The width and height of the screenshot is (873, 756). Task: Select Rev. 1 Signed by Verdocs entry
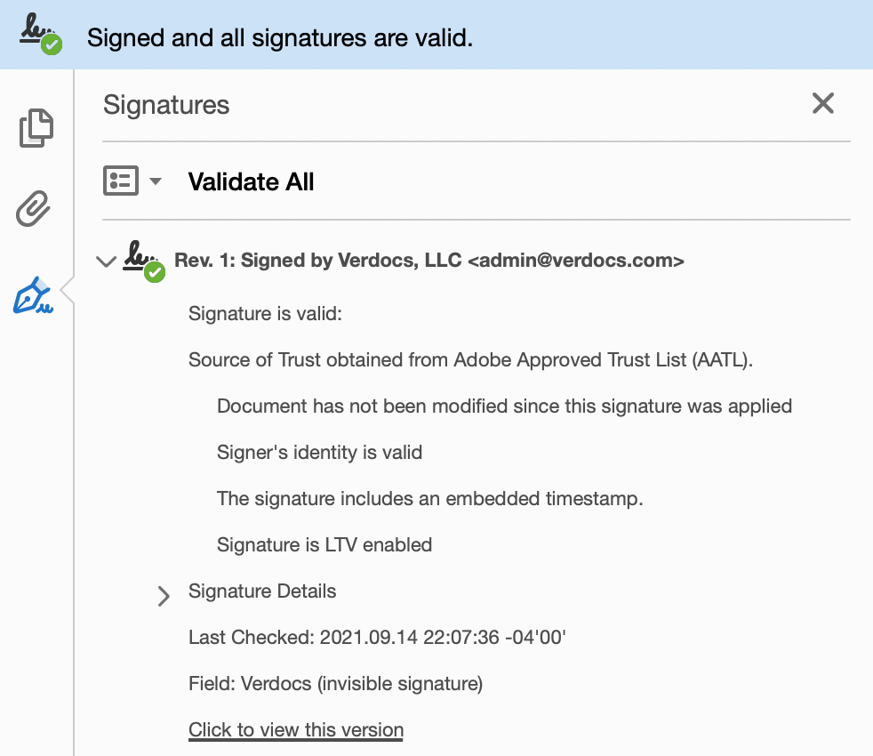coord(428,261)
